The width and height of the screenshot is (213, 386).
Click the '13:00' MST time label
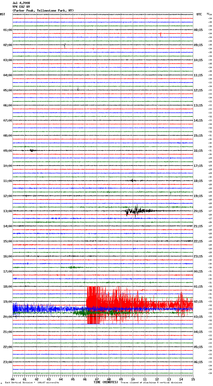coord(8,211)
